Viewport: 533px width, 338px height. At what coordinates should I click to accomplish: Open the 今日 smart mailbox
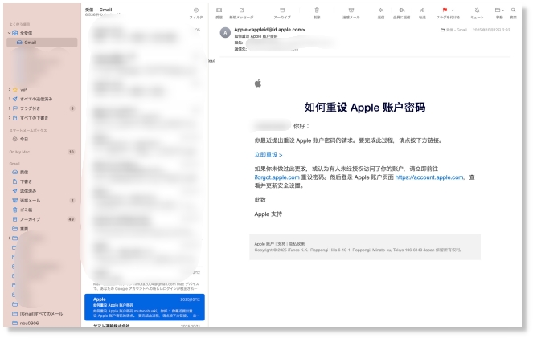[24, 139]
